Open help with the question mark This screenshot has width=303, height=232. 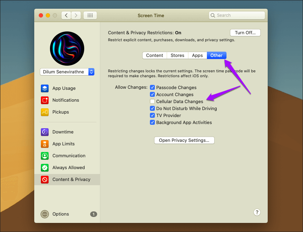(257, 212)
